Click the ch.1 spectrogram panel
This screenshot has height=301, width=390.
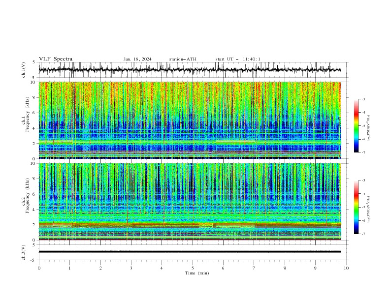coord(190,120)
